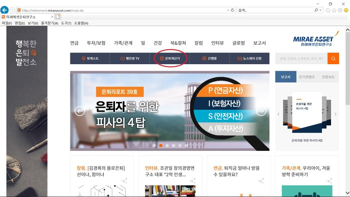Select the first banner pagination dot
This screenshot has width=350, height=197.
coord(154,145)
